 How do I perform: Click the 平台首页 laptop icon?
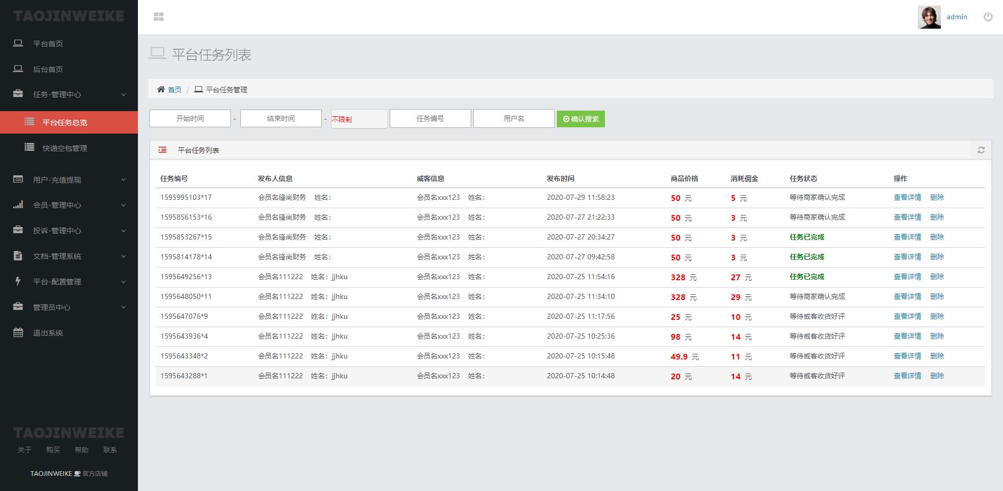pos(18,43)
